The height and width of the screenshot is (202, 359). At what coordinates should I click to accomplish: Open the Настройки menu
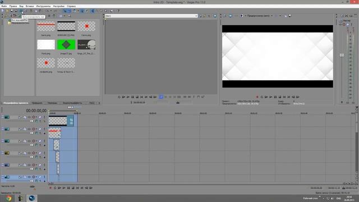click(58, 6)
